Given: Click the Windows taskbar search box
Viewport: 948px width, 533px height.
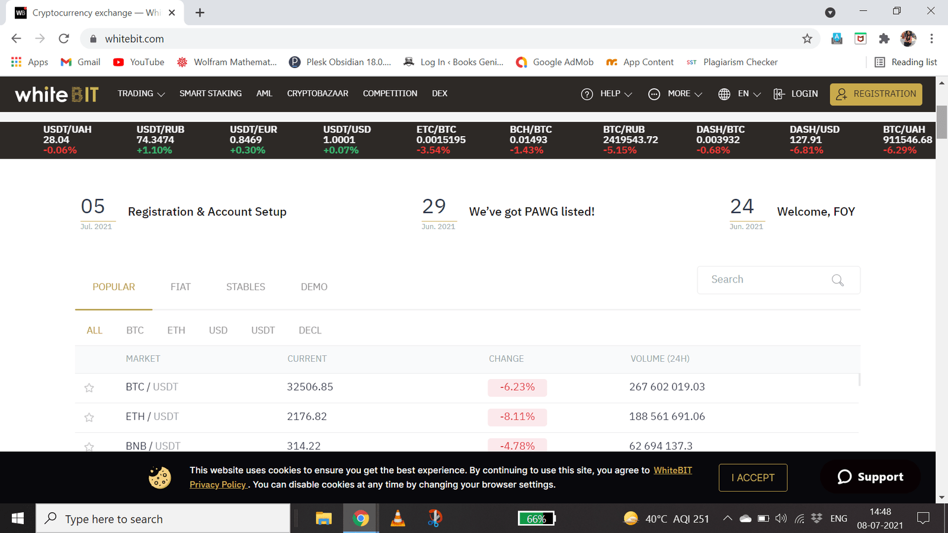Looking at the screenshot, I should (x=163, y=519).
